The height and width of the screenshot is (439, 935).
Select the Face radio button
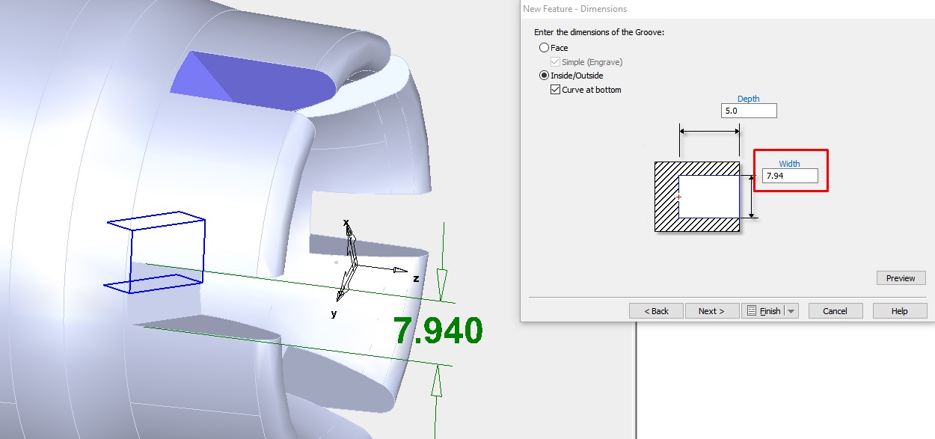(x=545, y=47)
